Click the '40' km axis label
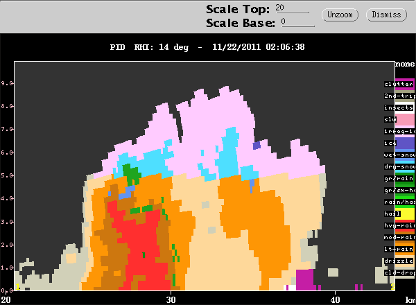This screenshot has width=416, height=305. [335, 299]
